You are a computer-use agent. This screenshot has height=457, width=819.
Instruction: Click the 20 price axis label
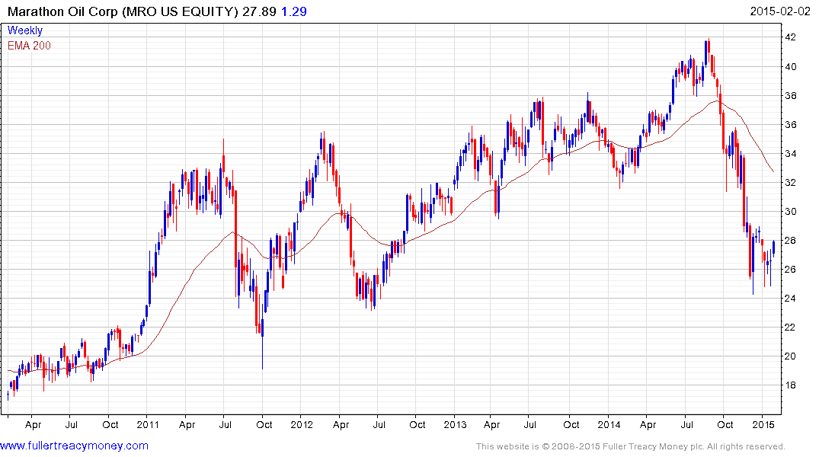point(790,356)
